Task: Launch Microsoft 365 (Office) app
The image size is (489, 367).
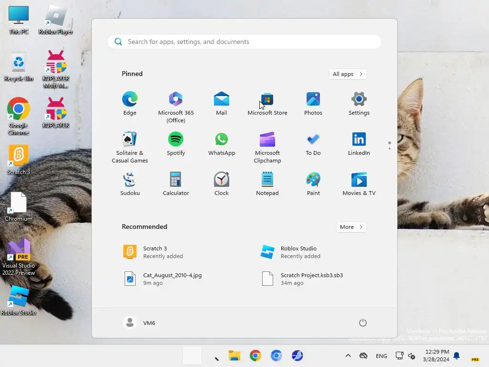Action: (x=176, y=108)
